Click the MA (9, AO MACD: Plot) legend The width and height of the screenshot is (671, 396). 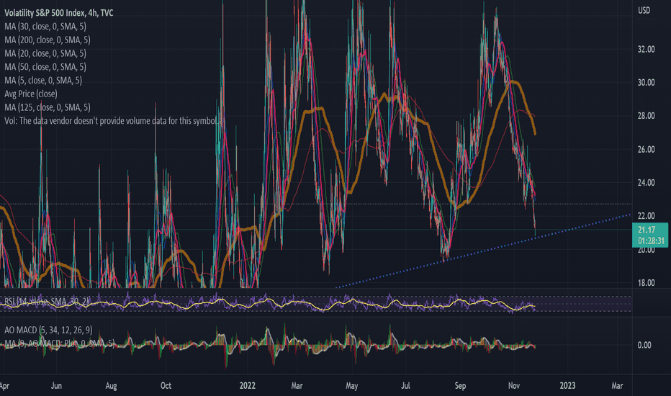click(x=59, y=343)
